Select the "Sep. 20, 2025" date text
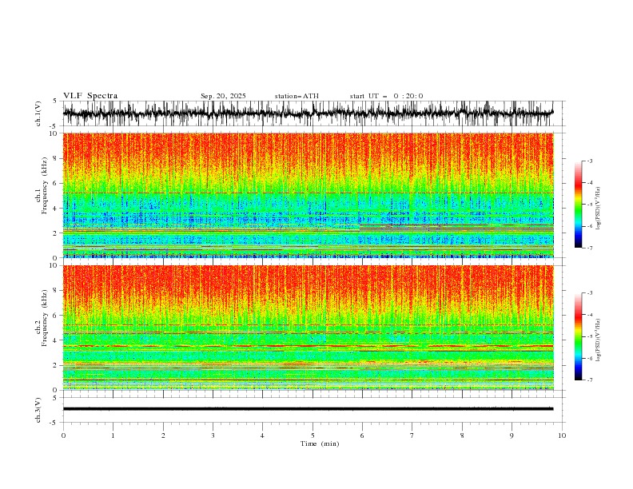 [223, 96]
